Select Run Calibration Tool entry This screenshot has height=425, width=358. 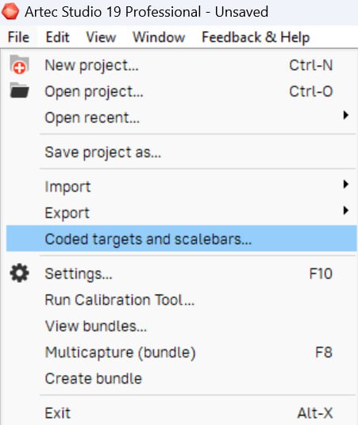coord(182,299)
